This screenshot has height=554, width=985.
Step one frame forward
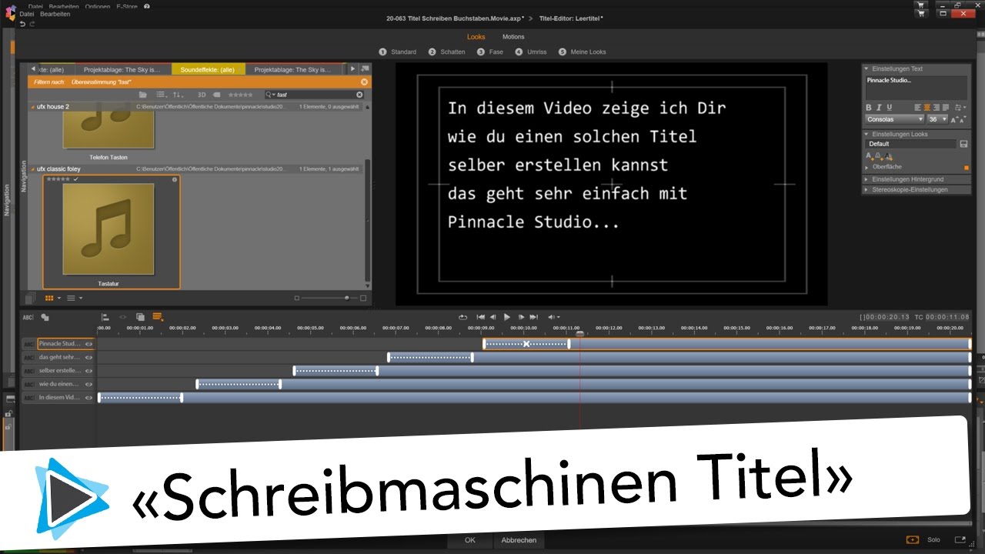(x=521, y=317)
